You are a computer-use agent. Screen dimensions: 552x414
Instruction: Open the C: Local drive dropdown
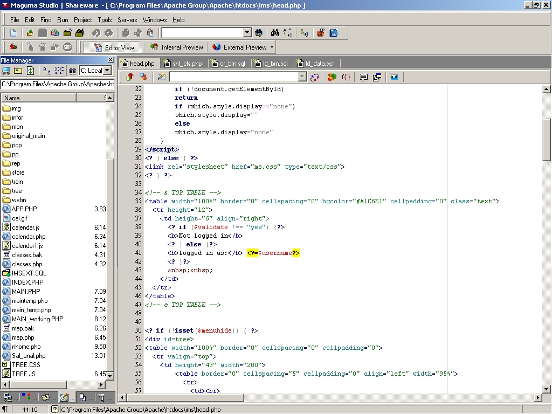108,71
